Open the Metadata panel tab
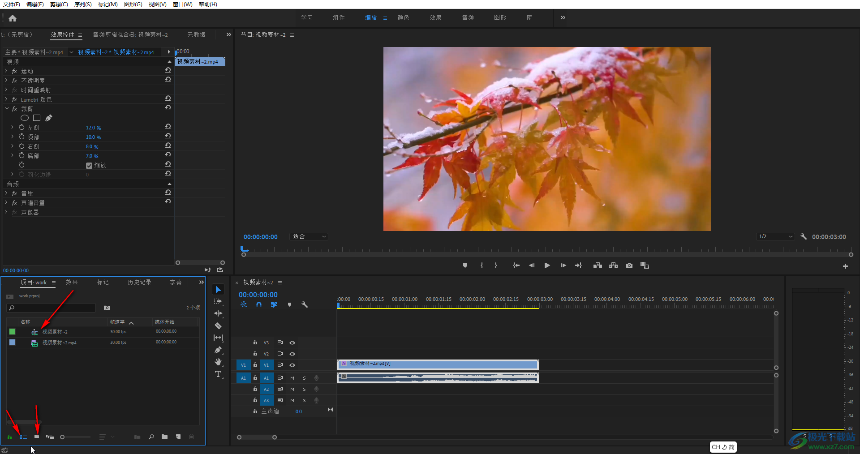The image size is (860, 454). pos(196,34)
